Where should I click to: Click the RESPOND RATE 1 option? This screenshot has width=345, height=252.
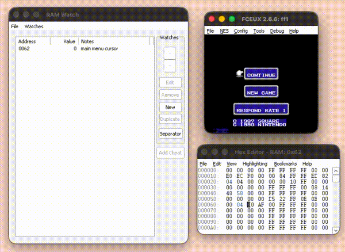tap(261, 109)
